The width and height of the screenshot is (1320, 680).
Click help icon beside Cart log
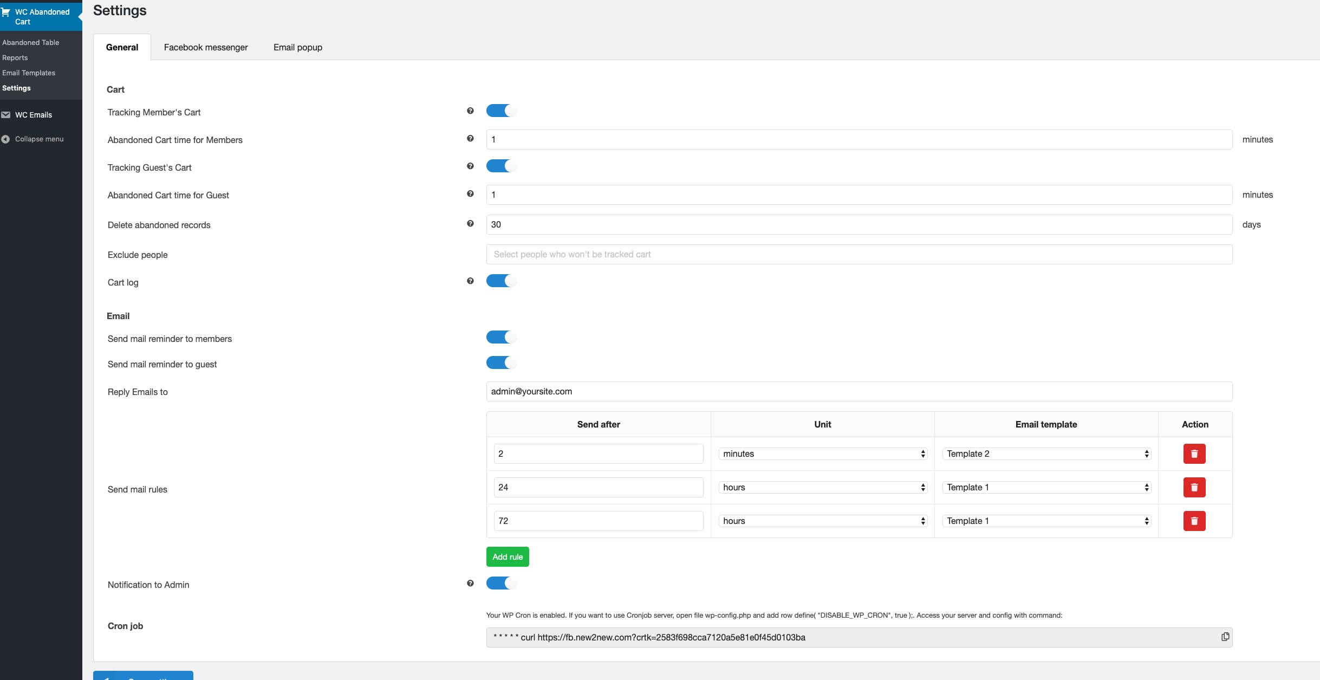pyautogui.click(x=470, y=281)
